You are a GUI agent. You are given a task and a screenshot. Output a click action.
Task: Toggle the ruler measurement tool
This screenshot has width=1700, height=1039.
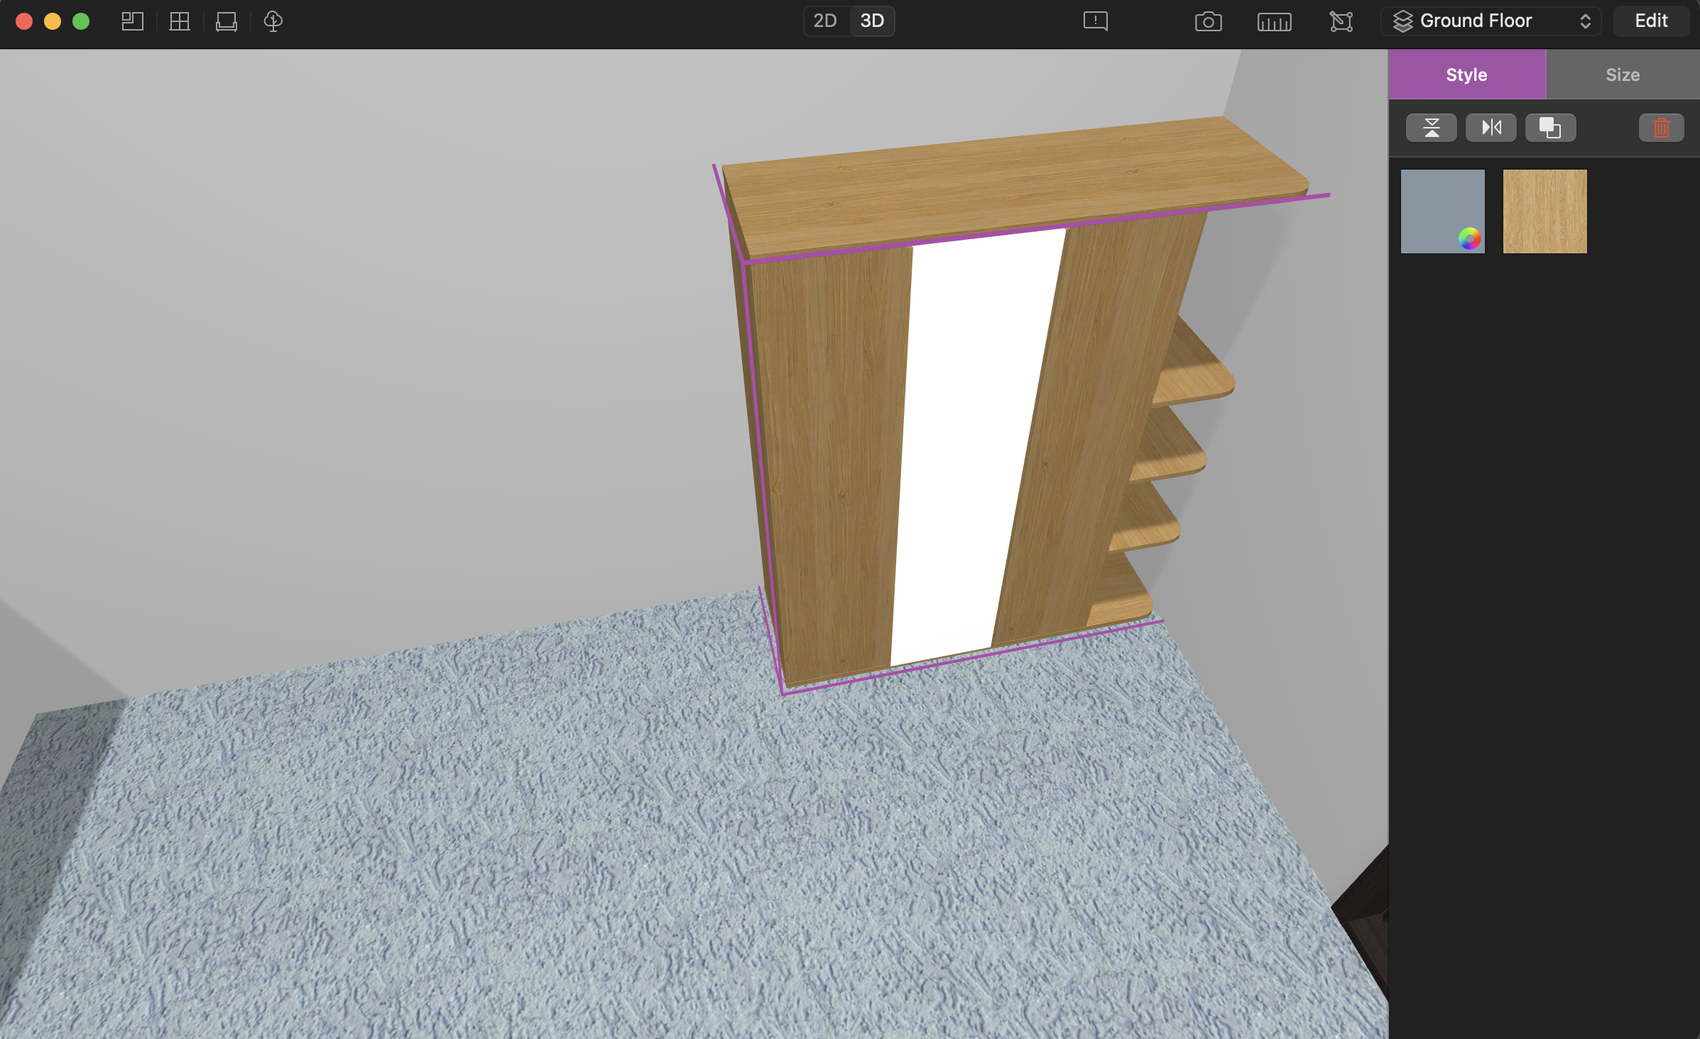pyautogui.click(x=1274, y=21)
